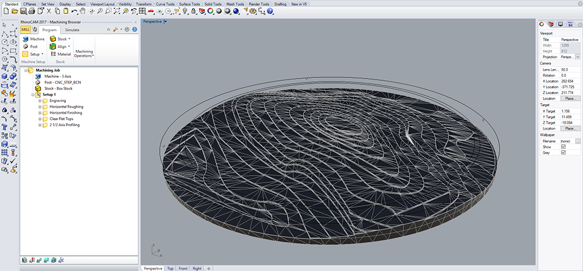Viewport: 583px width, 271px height.
Task: Click the Save file icon in toolbar
Action: pos(23,11)
